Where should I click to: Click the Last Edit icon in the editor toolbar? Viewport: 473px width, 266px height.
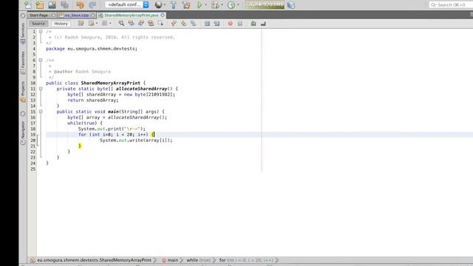[81, 23]
